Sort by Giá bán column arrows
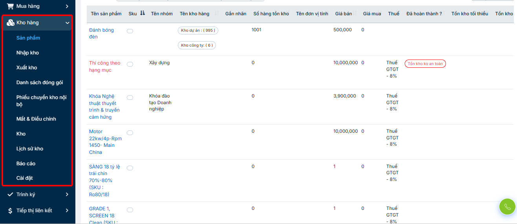517x224 pixels. pos(355,13)
